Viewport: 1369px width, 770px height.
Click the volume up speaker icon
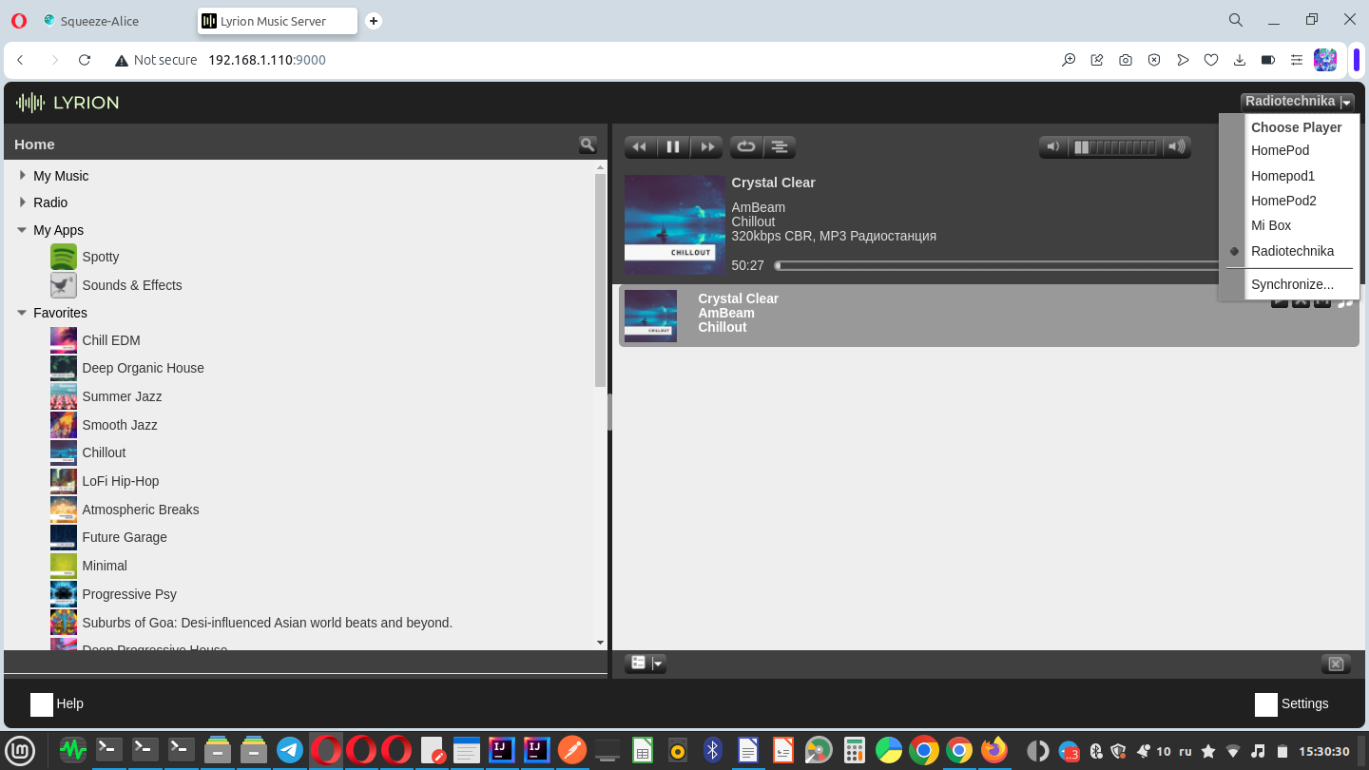coord(1178,146)
